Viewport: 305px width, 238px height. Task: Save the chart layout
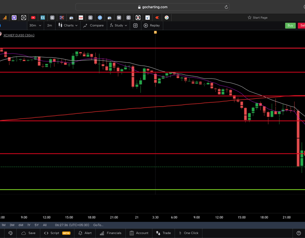point(29,233)
